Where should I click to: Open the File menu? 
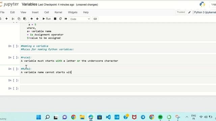[2, 12]
